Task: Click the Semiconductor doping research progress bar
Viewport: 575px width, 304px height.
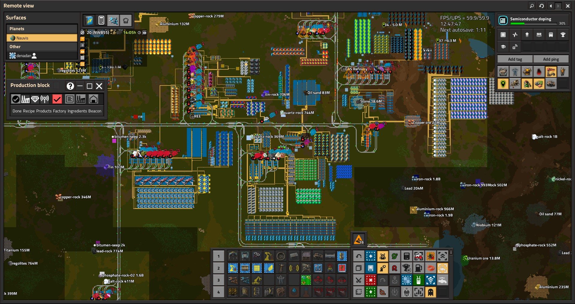Action: (533, 23)
